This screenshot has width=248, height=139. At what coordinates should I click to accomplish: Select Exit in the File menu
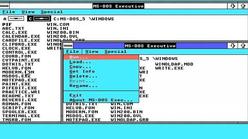click(101, 95)
